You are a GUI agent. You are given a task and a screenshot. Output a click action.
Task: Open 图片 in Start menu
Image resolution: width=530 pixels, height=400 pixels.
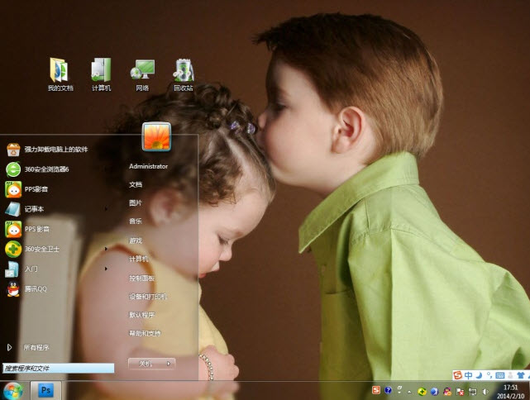click(136, 202)
